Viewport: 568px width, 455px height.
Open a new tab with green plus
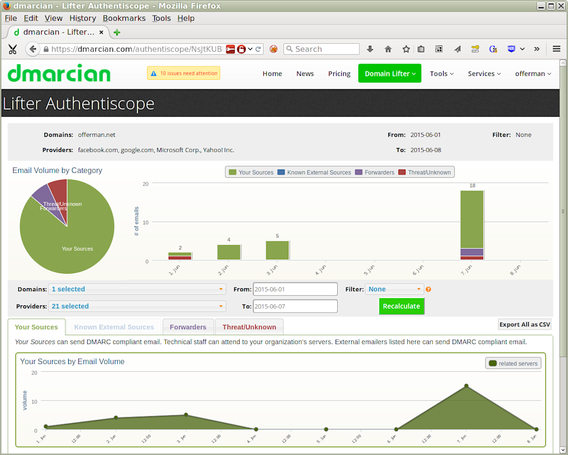[x=117, y=33]
